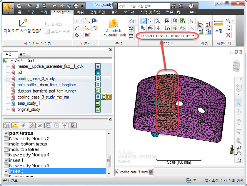Uncheck the insert 1 layer checkbox
The height and width of the screenshot is (186, 247).
pyautogui.click(x=6, y=160)
